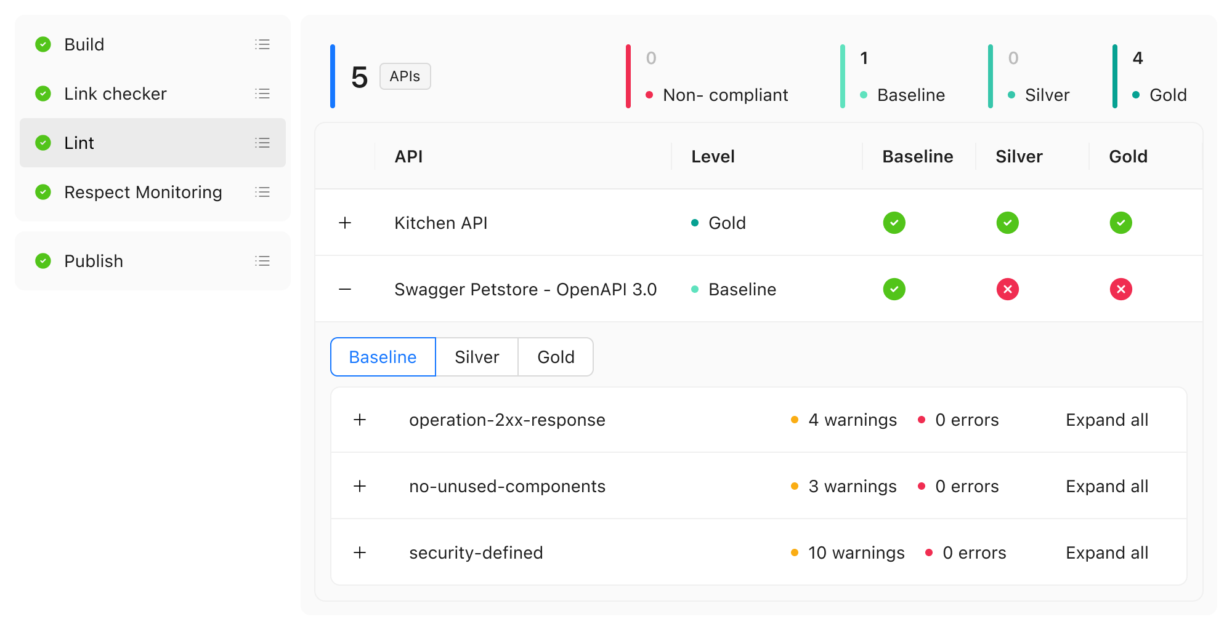This screenshot has height=630, width=1232.
Task: Expand the Kitchen API row
Action: (x=345, y=223)
